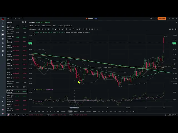
Task: Select the trend line drawing tool
Action: (x=56, y=29)
